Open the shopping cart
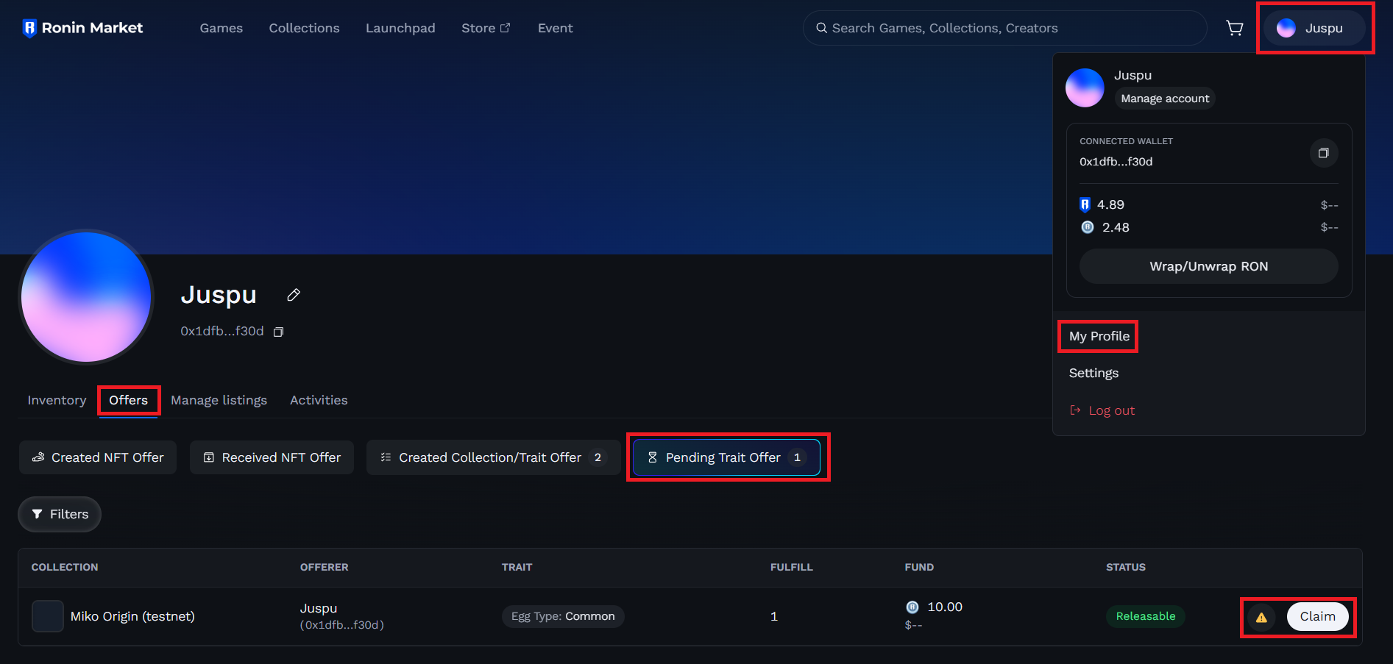Image resolution: width=1393 pixels, height=664 pixels. pyautogui.click(x=1235, y=28)
